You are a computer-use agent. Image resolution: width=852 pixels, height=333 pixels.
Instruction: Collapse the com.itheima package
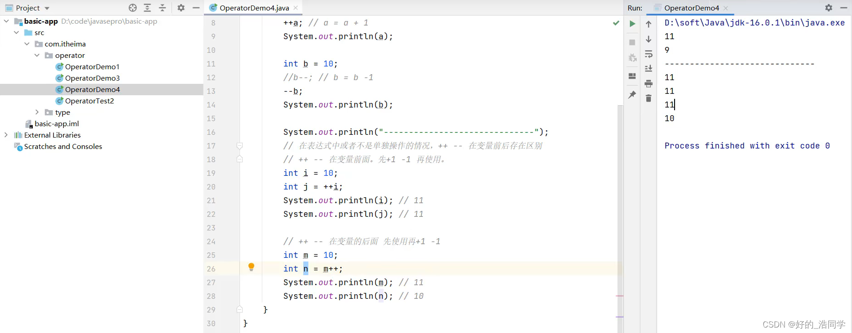coord(27,44)
